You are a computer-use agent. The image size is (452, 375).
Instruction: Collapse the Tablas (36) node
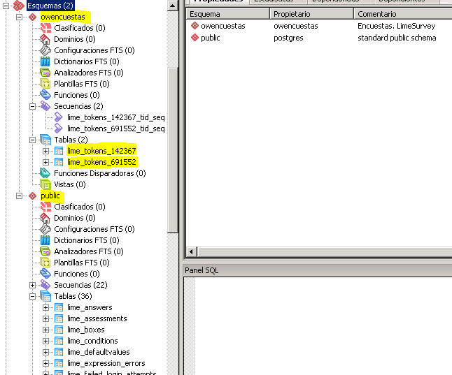coord(33,296)
